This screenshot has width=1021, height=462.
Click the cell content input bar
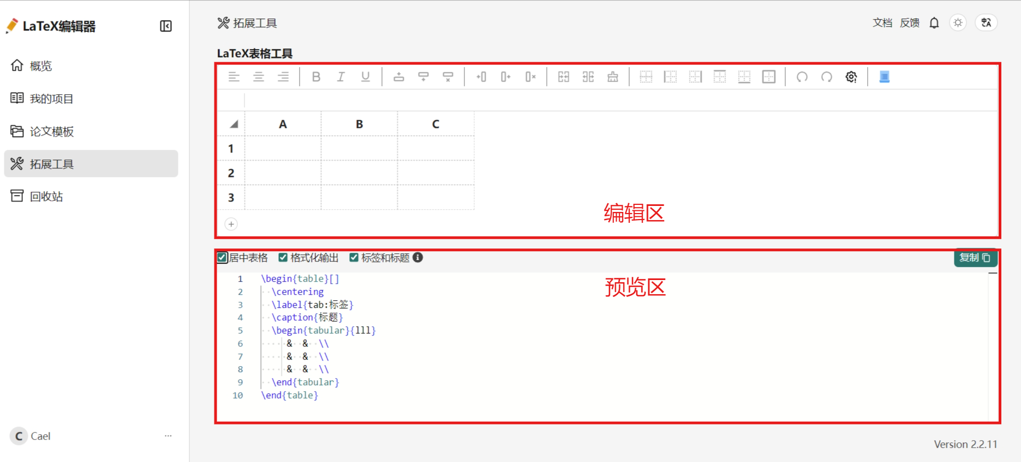coord(621,100)
